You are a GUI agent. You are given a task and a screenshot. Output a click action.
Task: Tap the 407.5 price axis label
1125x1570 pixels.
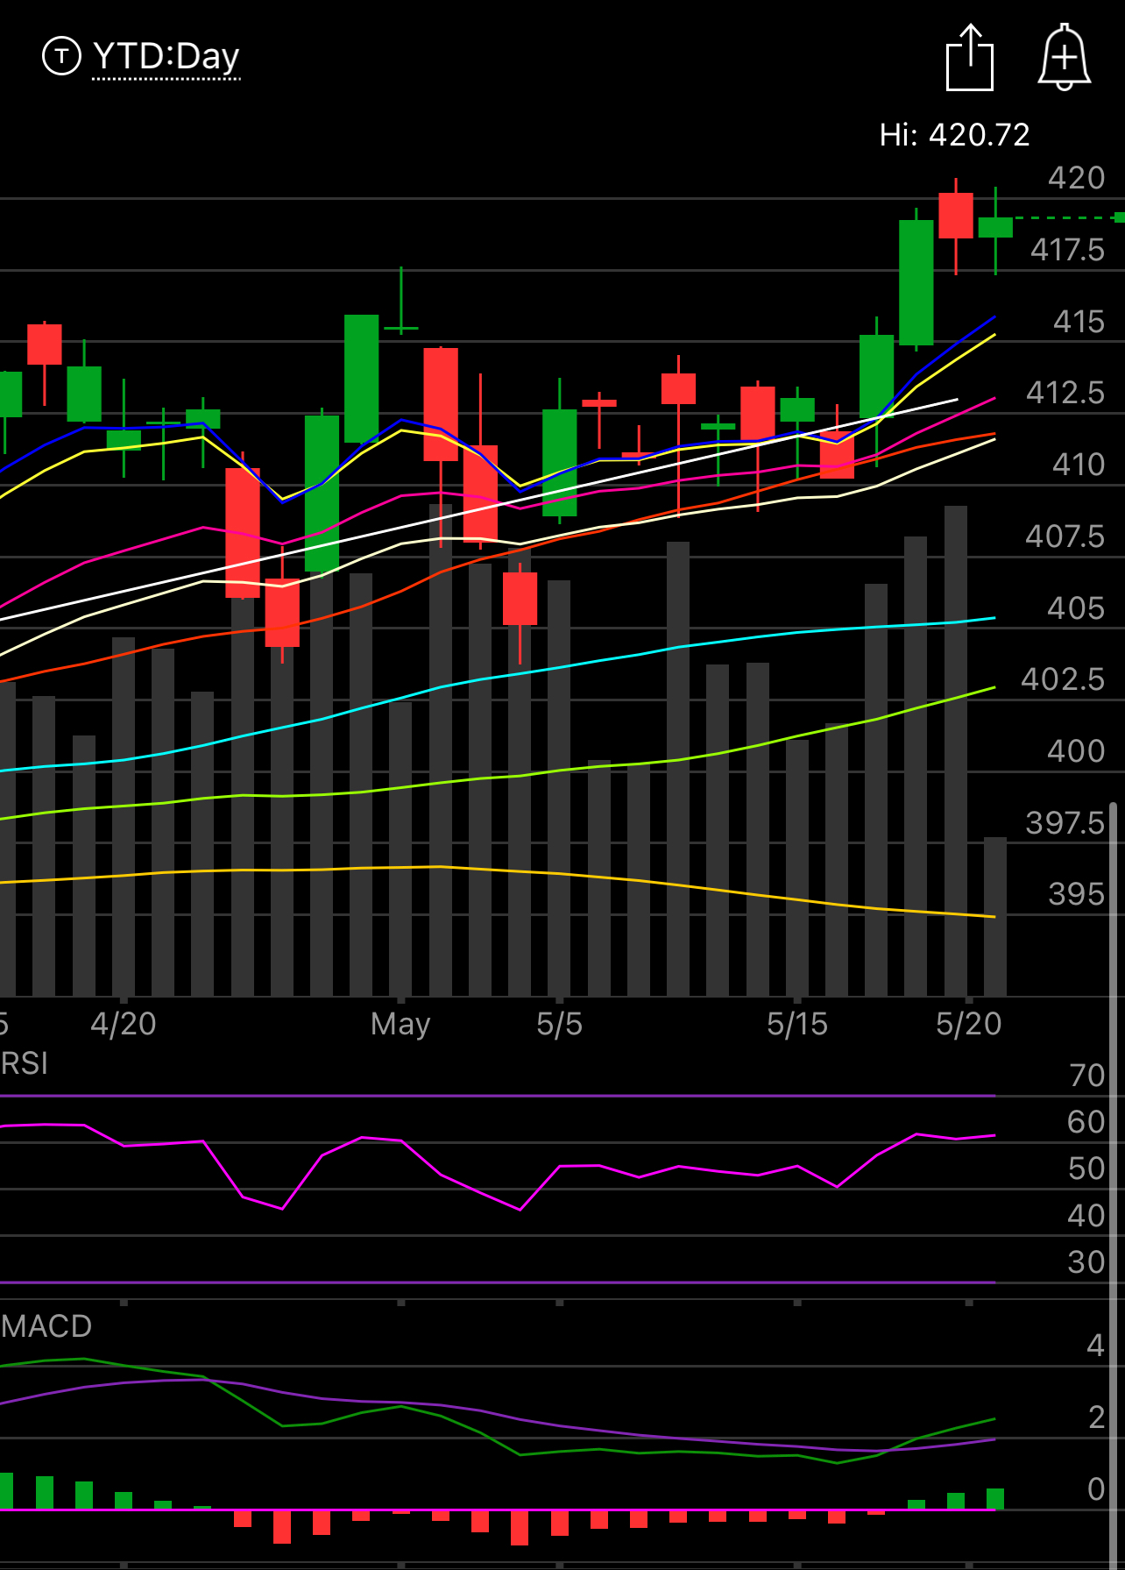tap(1065, 536)
